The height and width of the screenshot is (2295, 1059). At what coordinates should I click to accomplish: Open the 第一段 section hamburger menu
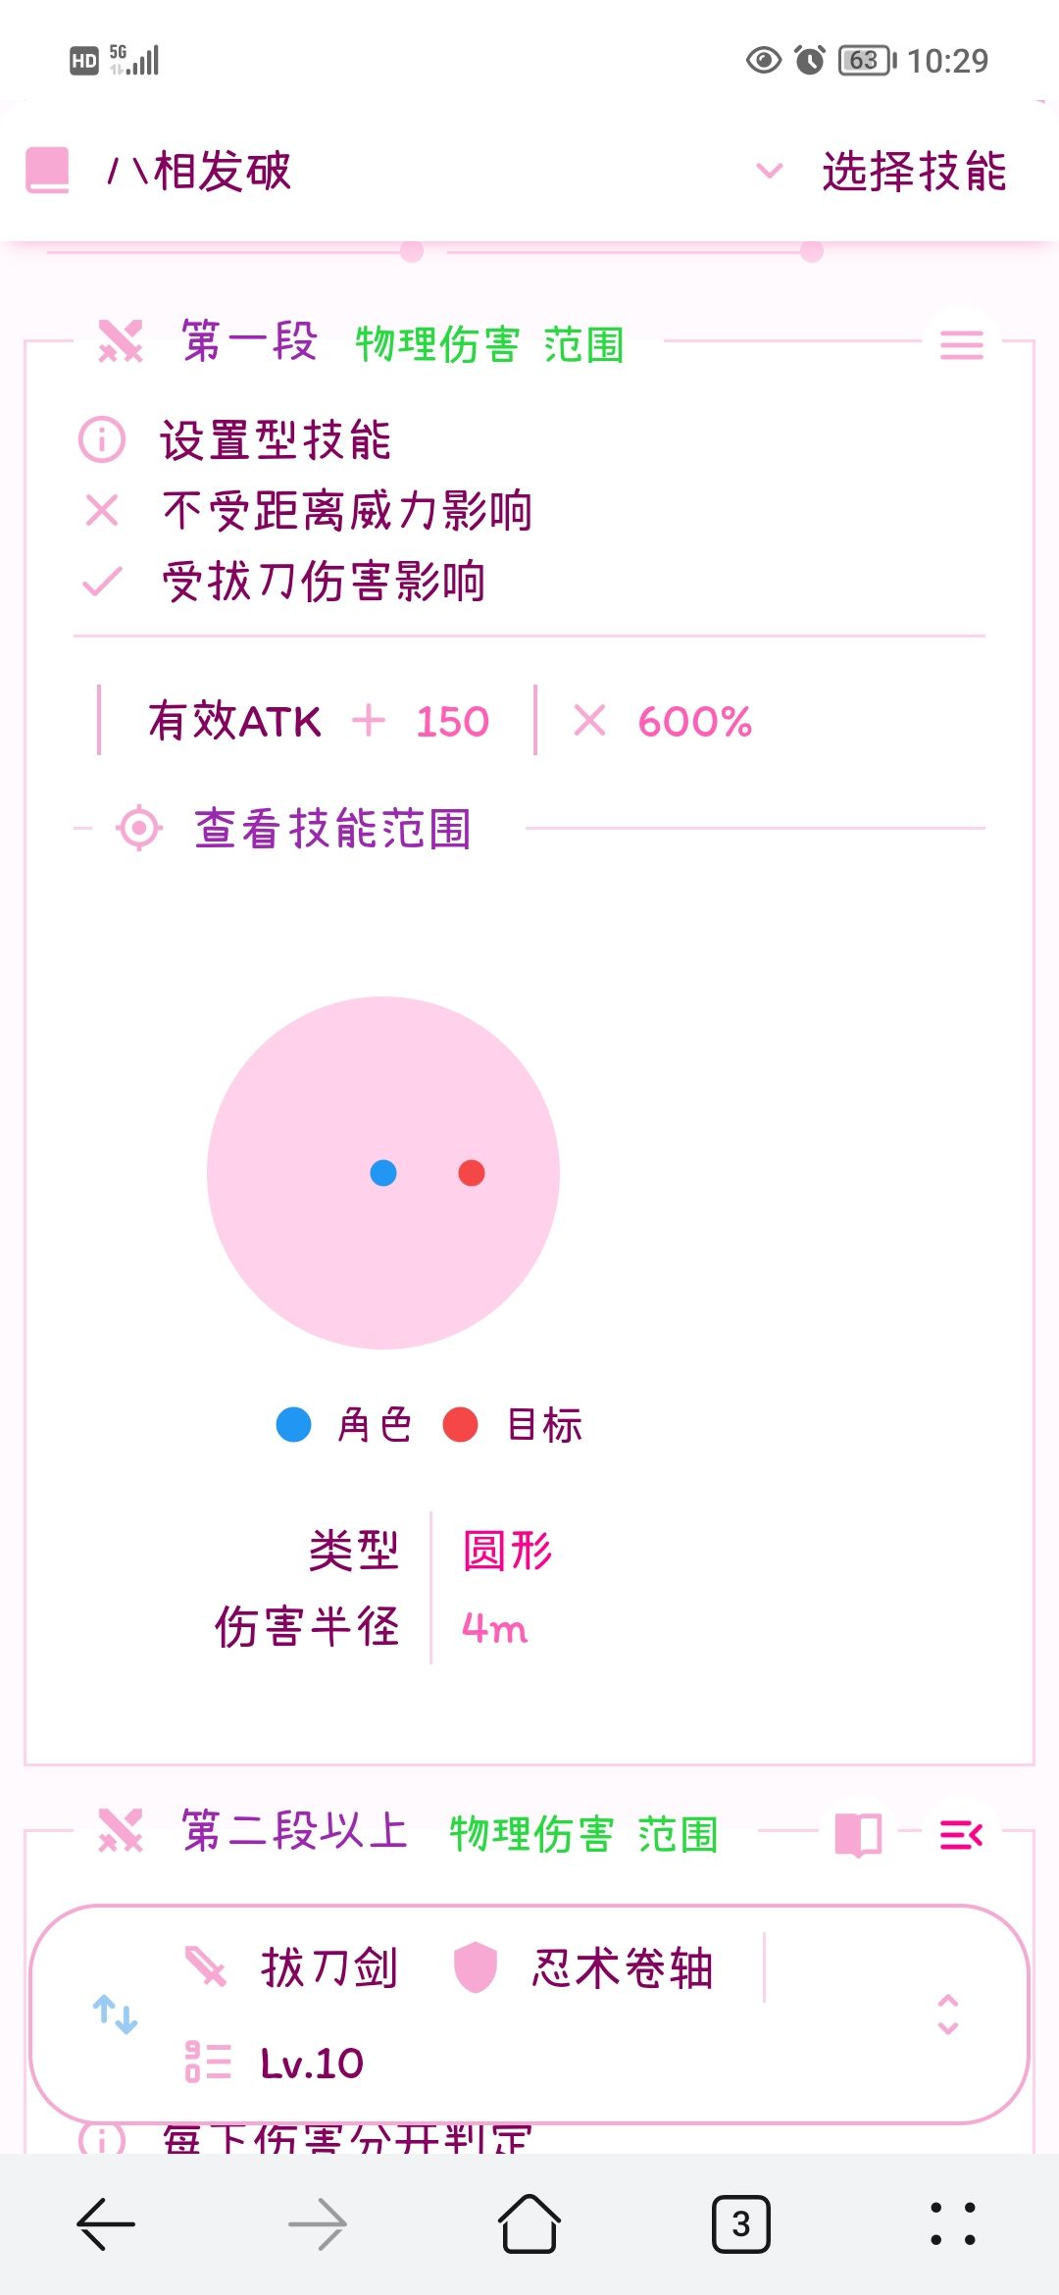(x=961, y=344)
